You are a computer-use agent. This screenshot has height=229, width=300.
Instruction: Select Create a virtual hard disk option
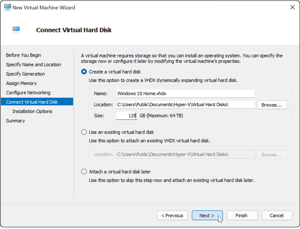coord(84,72)
